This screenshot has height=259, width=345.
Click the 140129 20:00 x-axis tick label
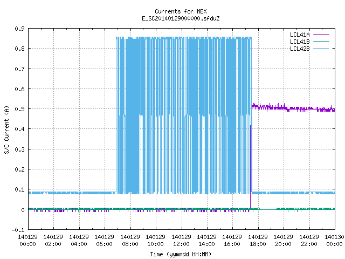coord(283,241)
